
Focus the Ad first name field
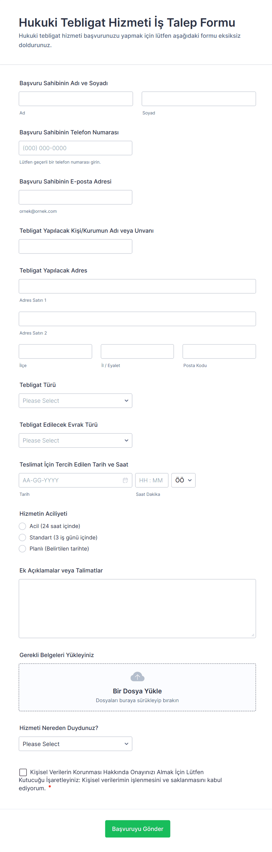(76, 99)
